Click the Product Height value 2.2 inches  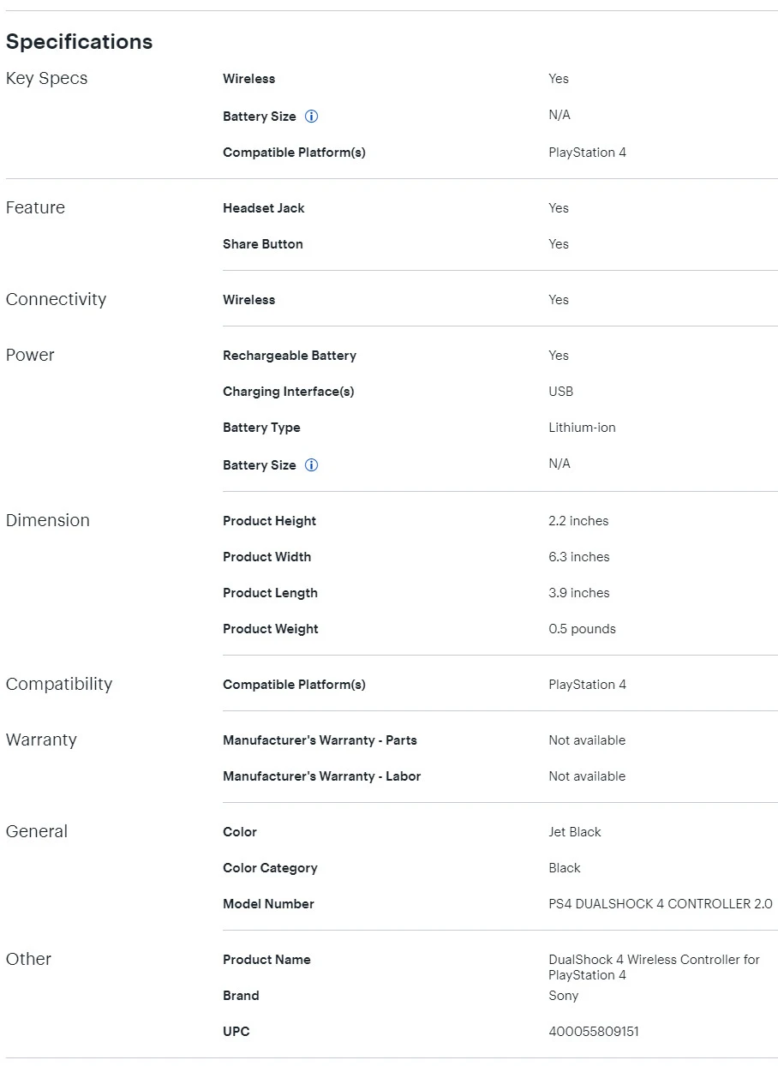[579, 521]
